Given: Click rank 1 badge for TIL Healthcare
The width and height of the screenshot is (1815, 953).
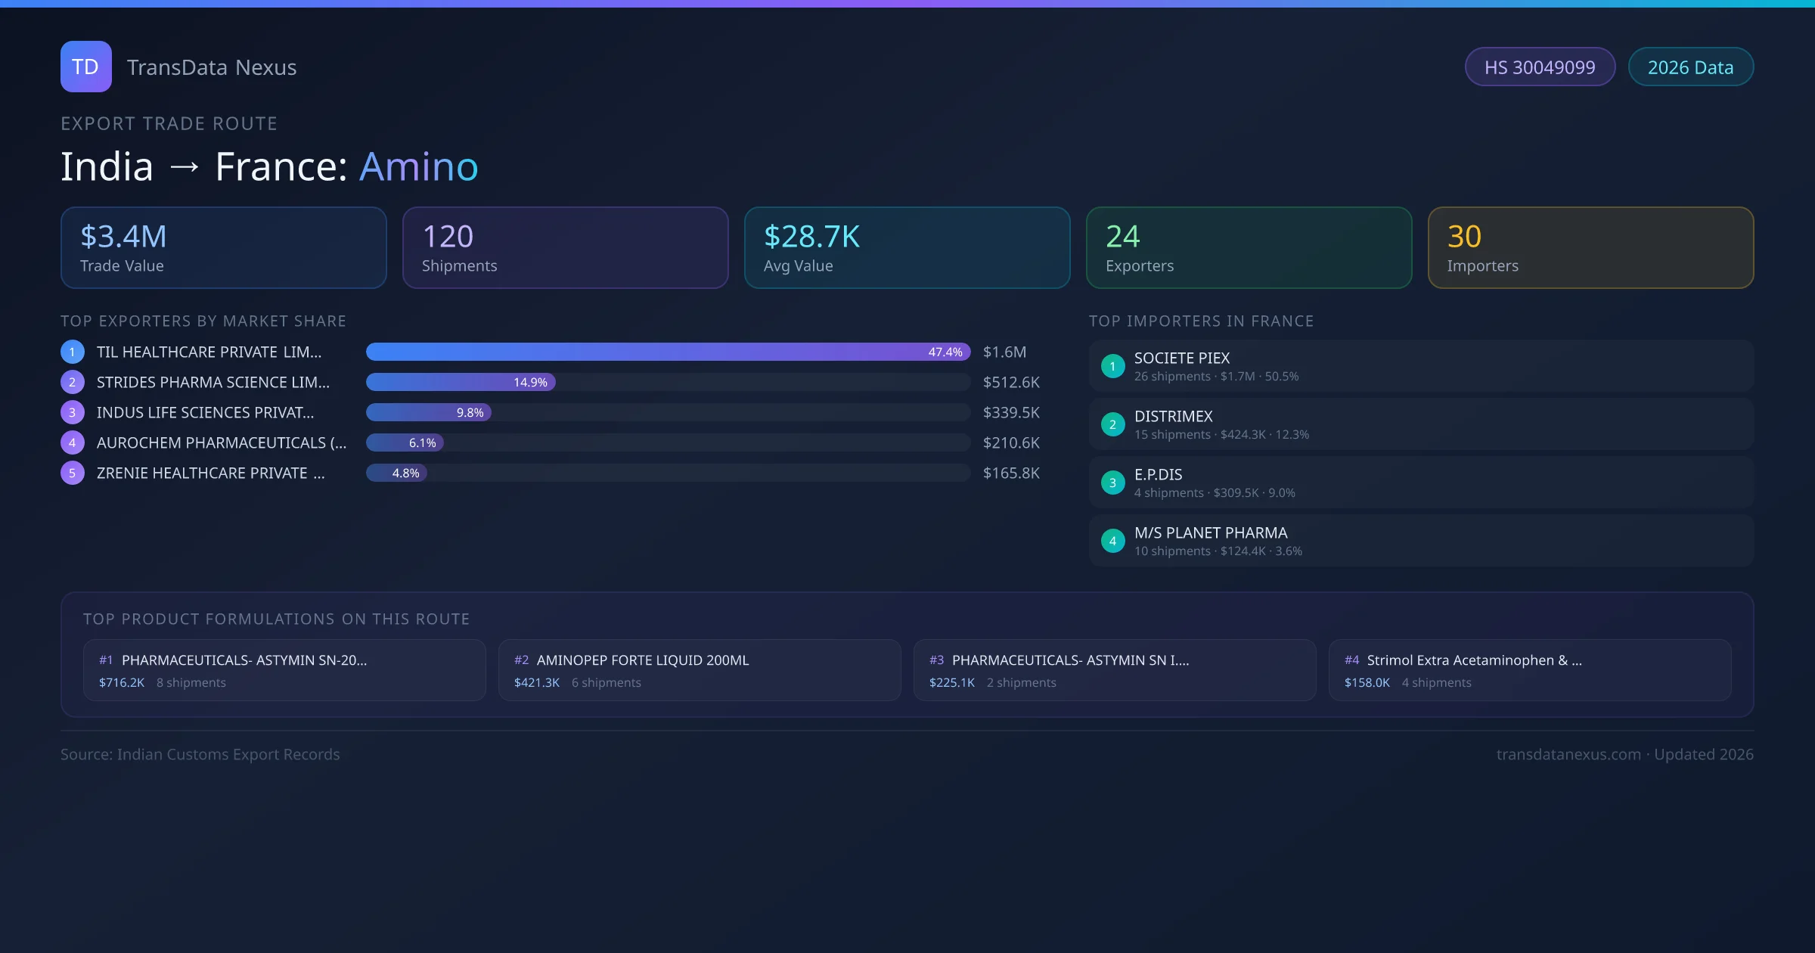Looking at the screenshot, I should pos(73,352).
